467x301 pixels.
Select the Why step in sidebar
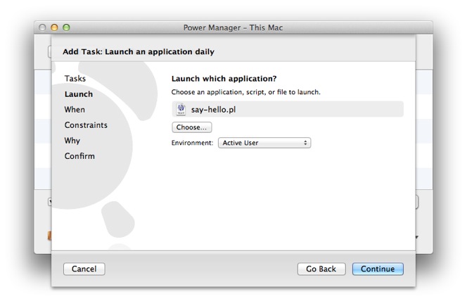coord(72,141)
